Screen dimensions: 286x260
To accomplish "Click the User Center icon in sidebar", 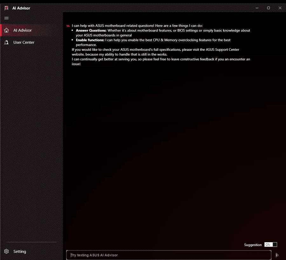I will (x=6, y=42).
